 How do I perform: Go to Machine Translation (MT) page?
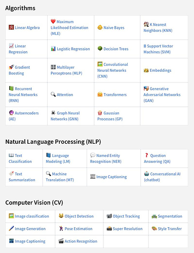(x=60, y=177)
